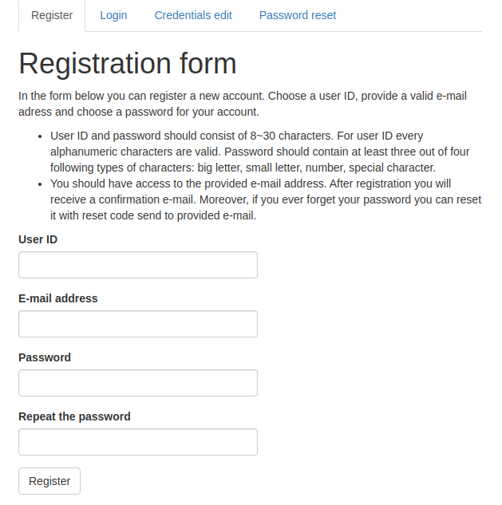
Task: Focus the User ID input field
Action: 138,265
